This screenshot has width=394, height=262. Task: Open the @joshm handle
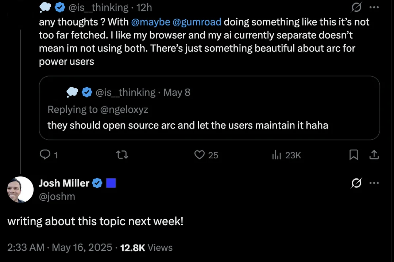point(57,196)
